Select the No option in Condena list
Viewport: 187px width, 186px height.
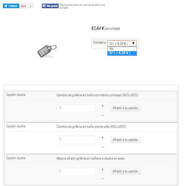pos(122,49)
